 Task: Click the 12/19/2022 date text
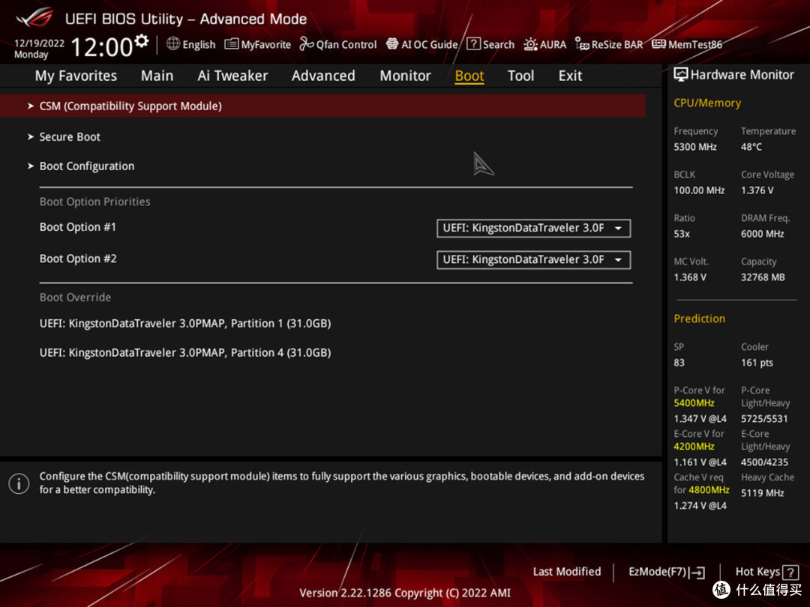tap(39, 43)
